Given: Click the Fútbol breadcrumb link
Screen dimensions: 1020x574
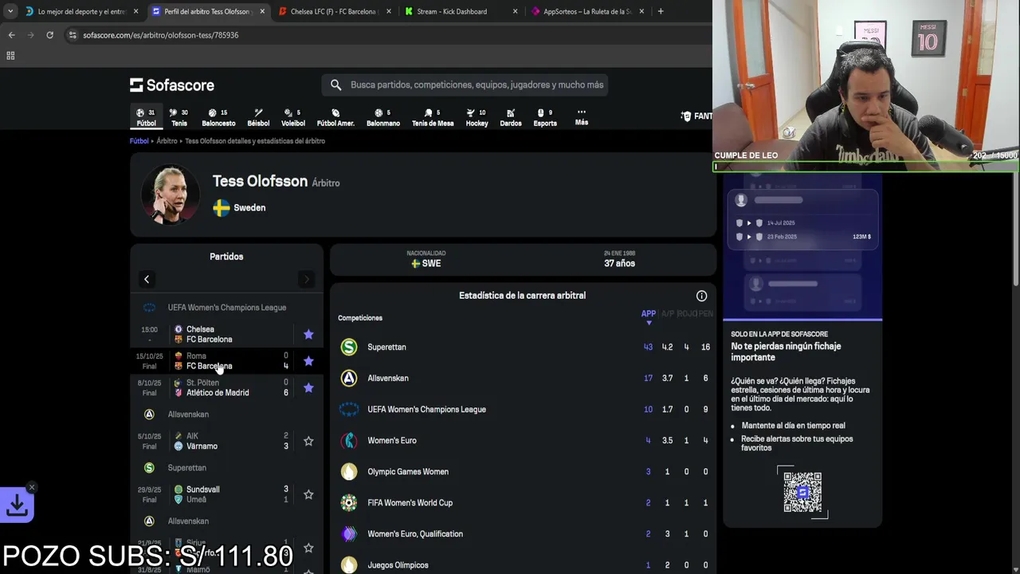Looking at the screenshot, I should point(139,141).
